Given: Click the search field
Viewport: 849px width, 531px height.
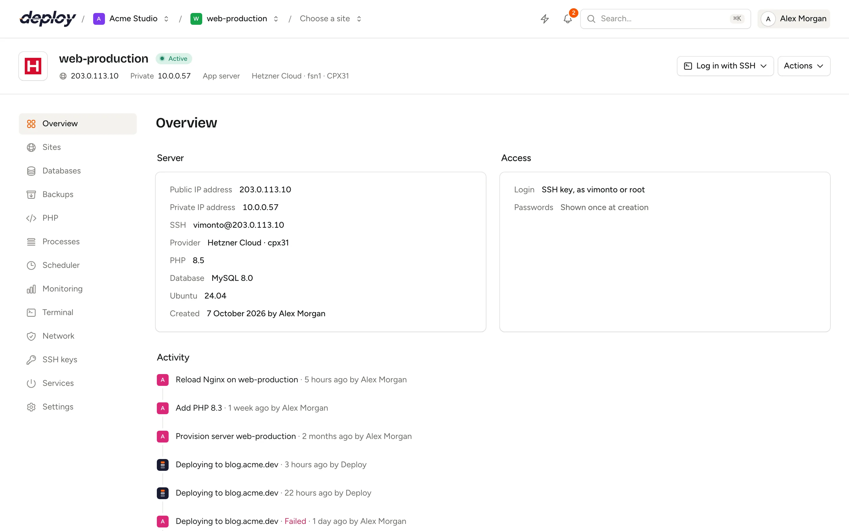Looking at the screenshot, I should tap(666, 19).
